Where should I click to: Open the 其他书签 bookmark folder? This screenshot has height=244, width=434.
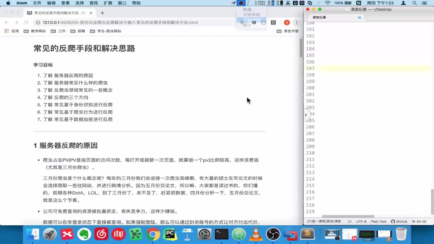tap(288, 31)
